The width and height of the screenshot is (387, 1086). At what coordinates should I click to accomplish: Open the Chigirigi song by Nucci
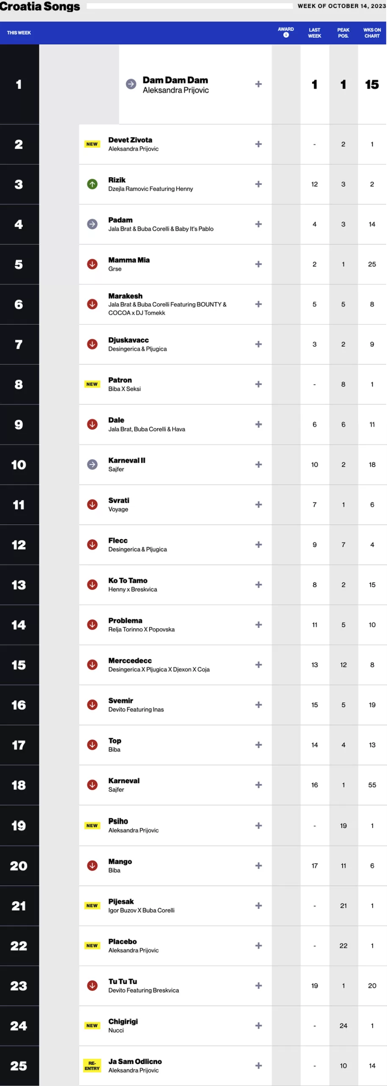(x=123, y=1021)
